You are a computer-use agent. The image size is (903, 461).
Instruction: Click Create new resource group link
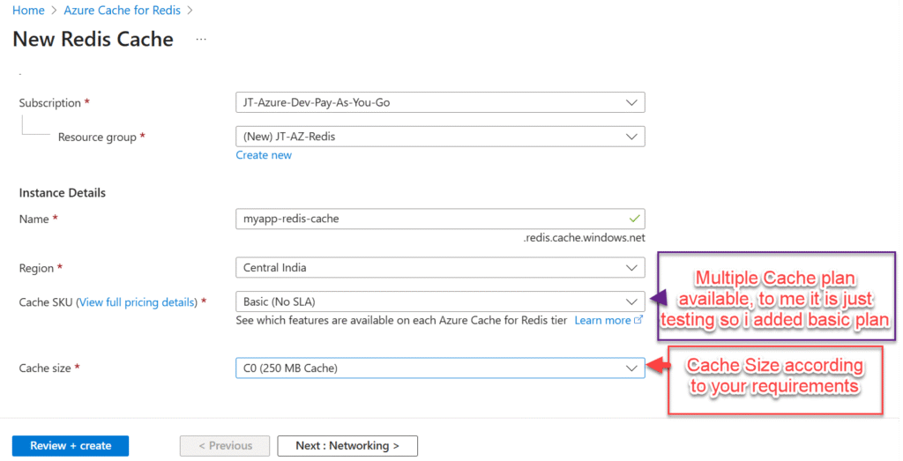pyautogui.click(x=264, y=155)
